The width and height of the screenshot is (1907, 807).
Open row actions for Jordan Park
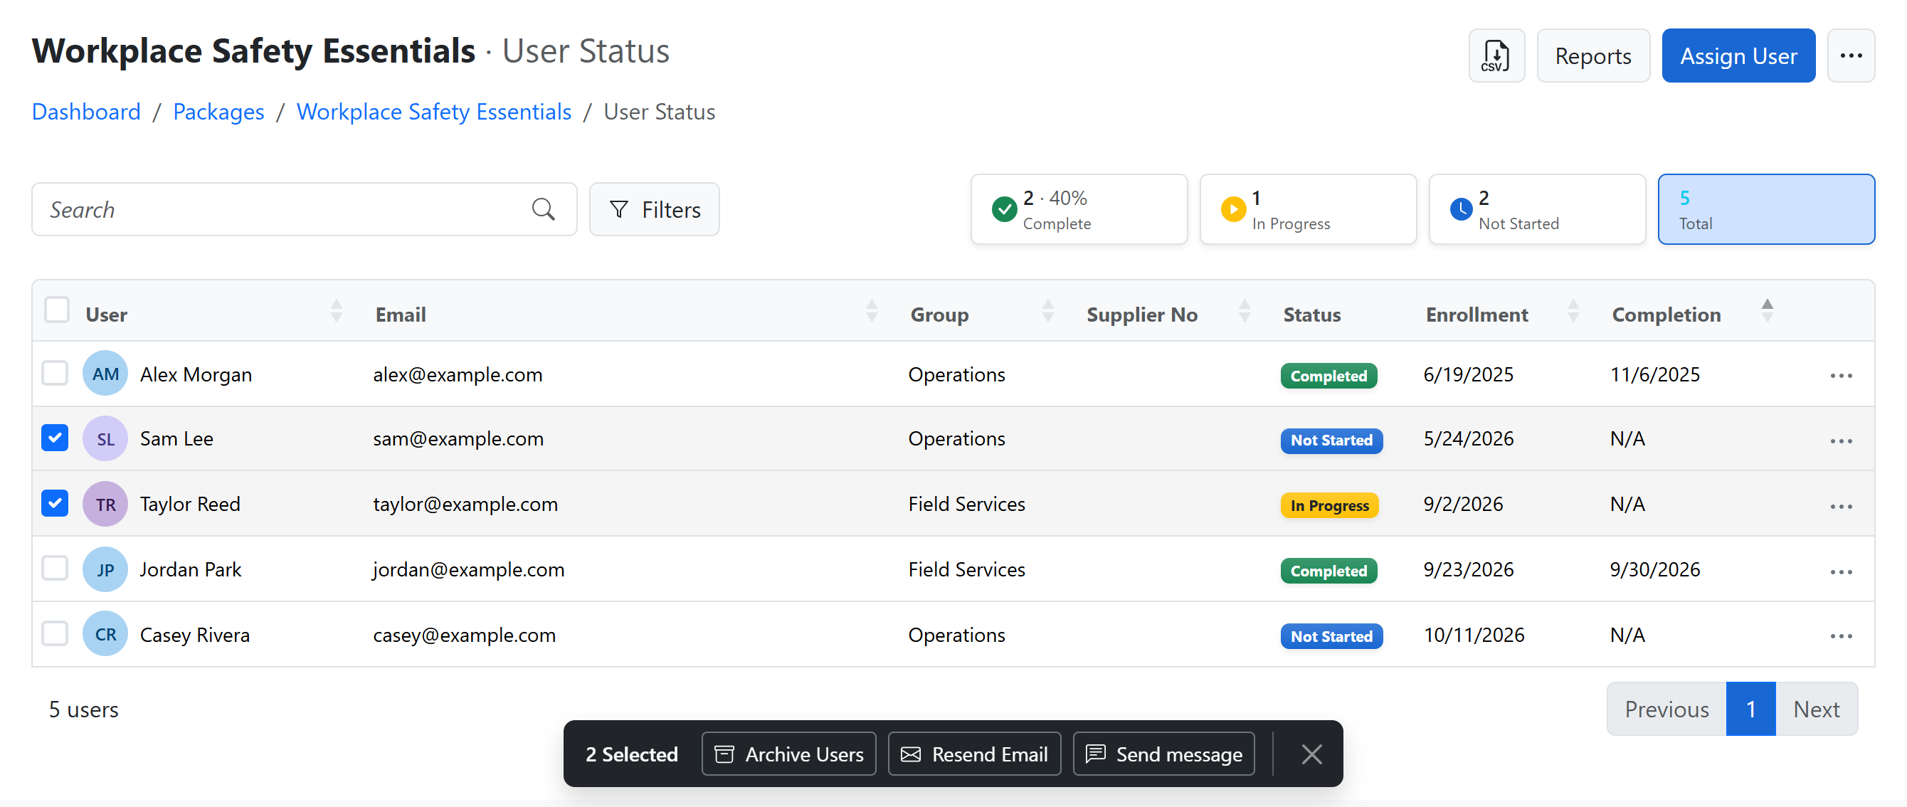click(x=1841, y=571)
